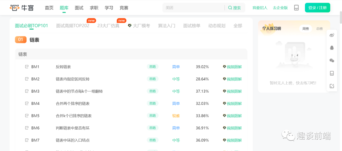Screen dimensions: 342x151
Task: Share via the WeChat icon
Action: tap(332, 61)
